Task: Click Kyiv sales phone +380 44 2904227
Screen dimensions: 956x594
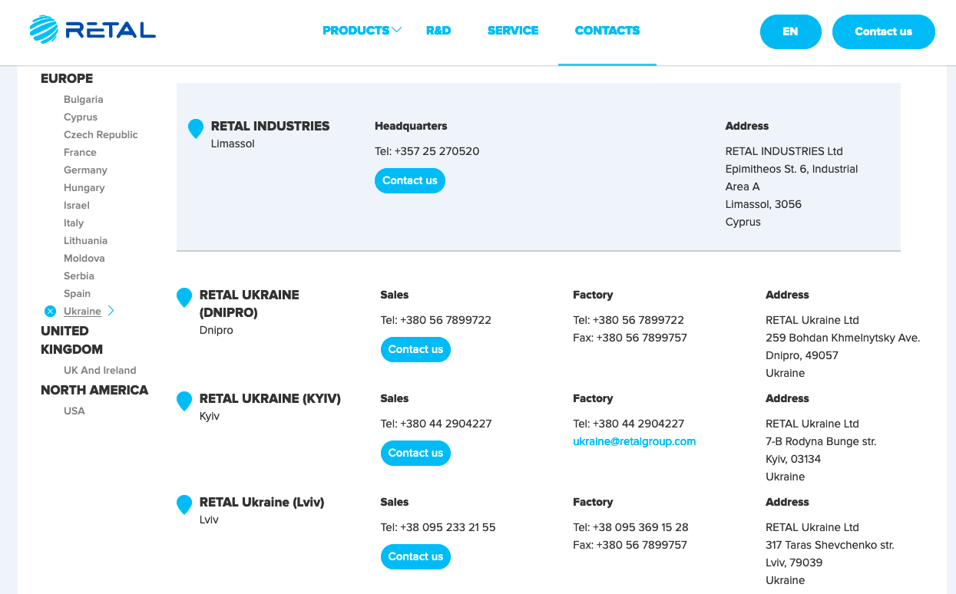Action: 446,424
